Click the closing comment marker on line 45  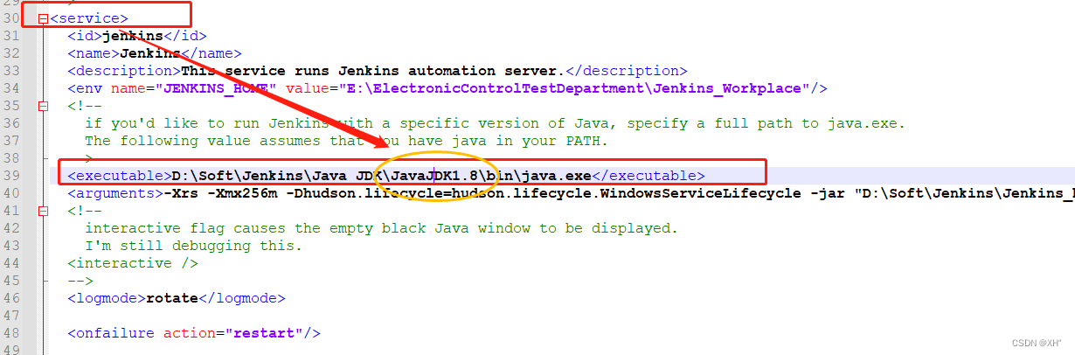tap(80, 281)
